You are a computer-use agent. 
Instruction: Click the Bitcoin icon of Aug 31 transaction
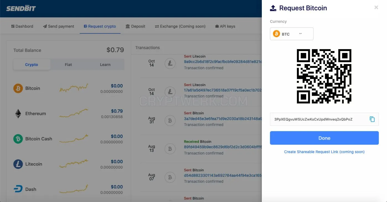tap(170, 121)
